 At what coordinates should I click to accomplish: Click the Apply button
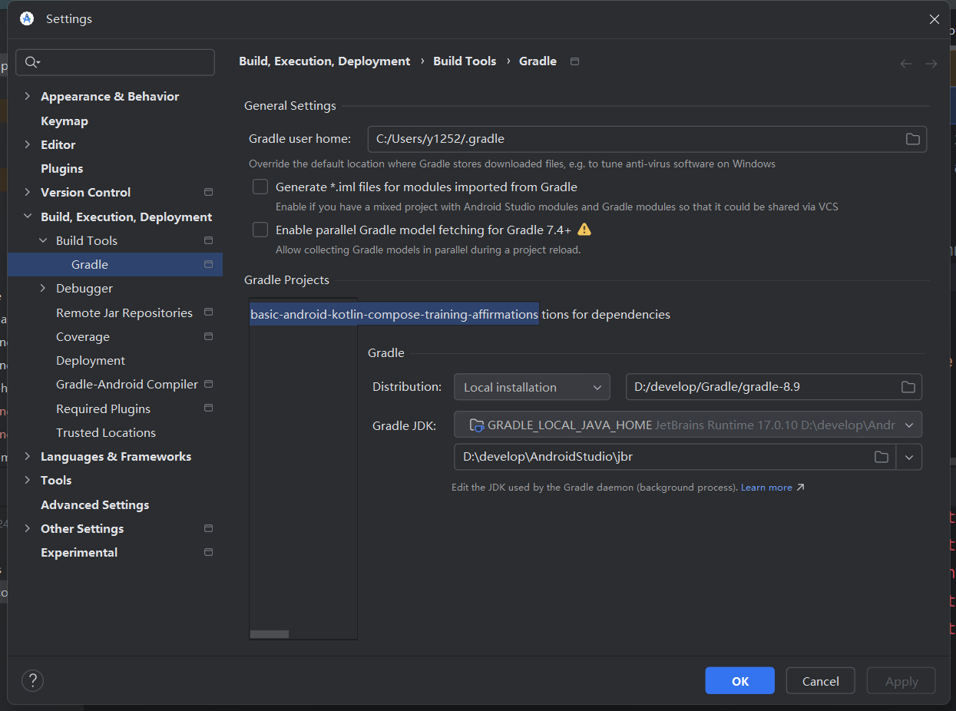901,681
